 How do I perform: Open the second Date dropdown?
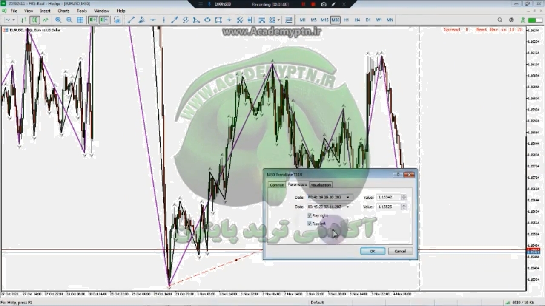(347, 207)
